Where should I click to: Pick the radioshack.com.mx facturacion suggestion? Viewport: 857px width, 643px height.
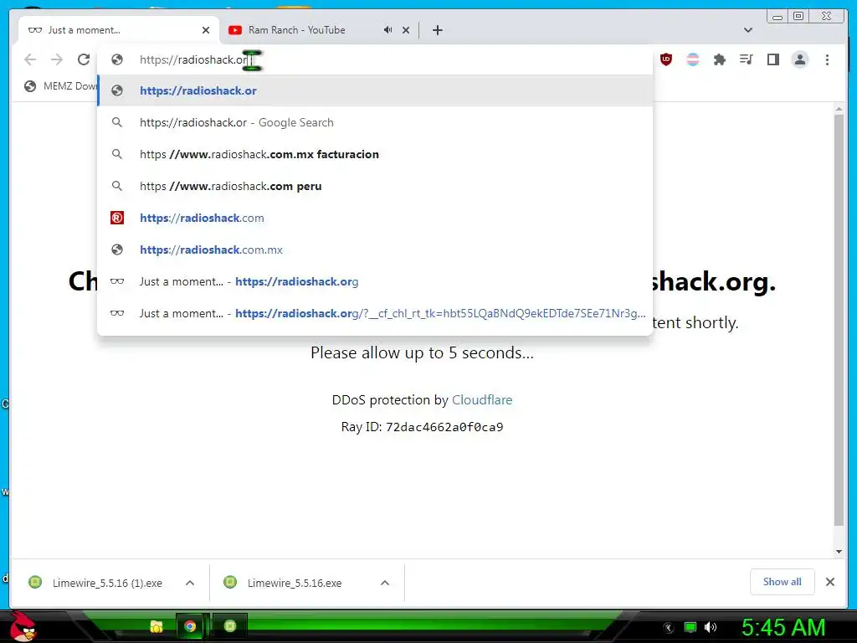pyautogui.click(x=375, y=154)
